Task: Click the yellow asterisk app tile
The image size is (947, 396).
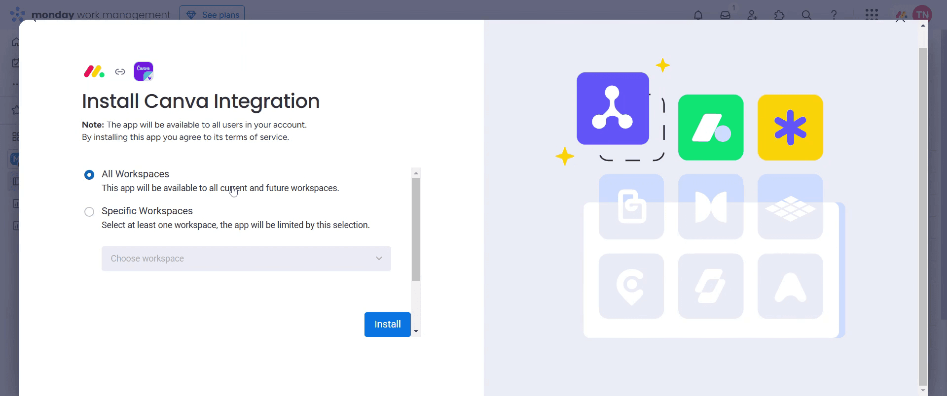Action: pyautogui.click(x=790, y=128)
